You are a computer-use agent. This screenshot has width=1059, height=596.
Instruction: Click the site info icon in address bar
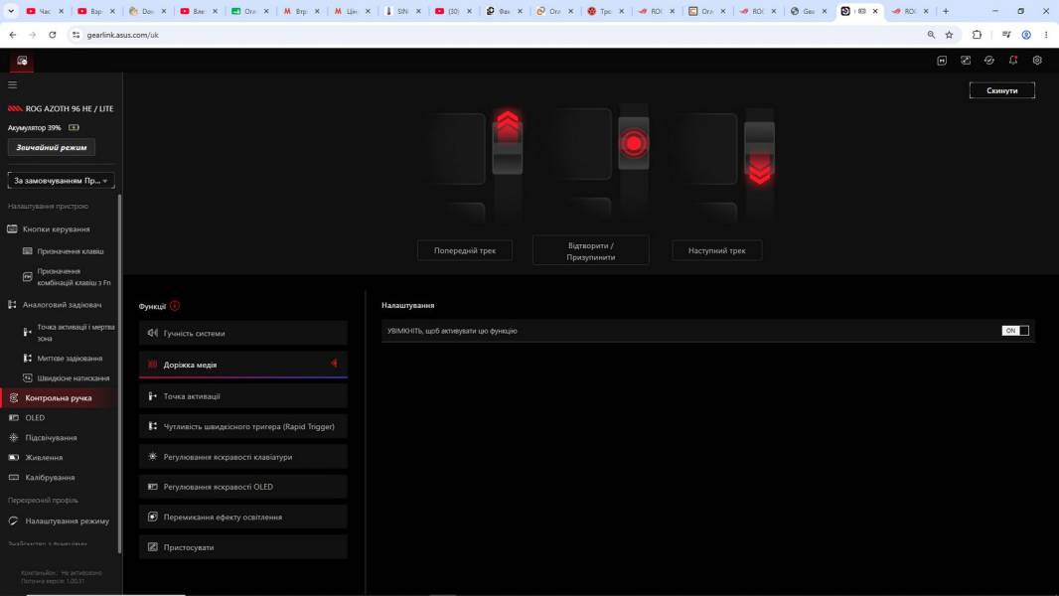pos(76,35)
